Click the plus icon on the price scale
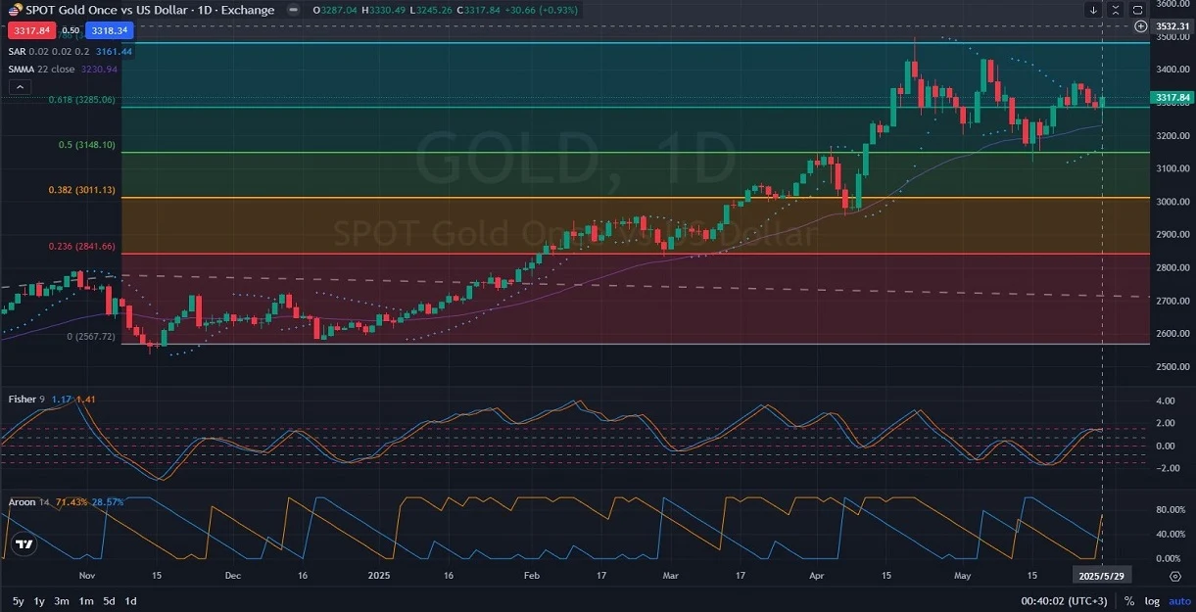Image resolution: width=1196 pixels, height=612 pixels. [1140, 26]
